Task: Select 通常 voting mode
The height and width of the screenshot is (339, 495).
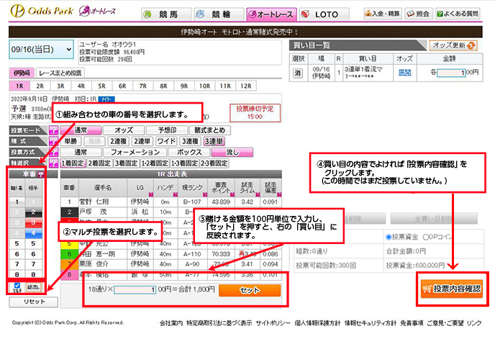Action: click(x=81, y=130)
